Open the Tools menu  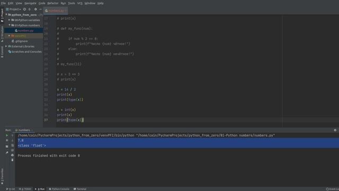click(x=72, y=3)
